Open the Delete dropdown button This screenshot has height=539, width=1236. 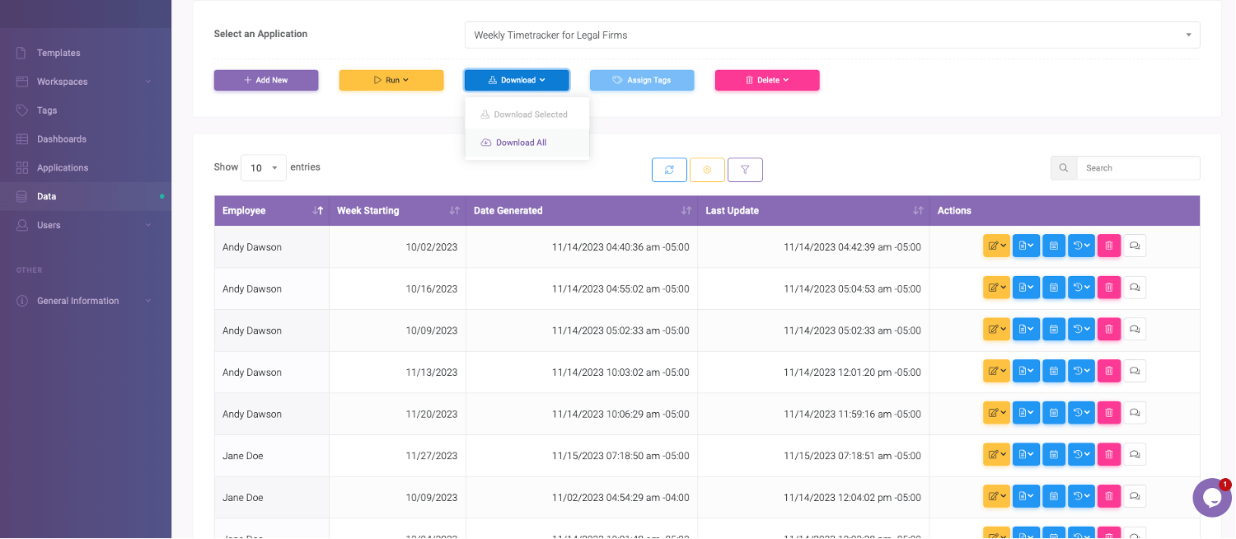767,80
